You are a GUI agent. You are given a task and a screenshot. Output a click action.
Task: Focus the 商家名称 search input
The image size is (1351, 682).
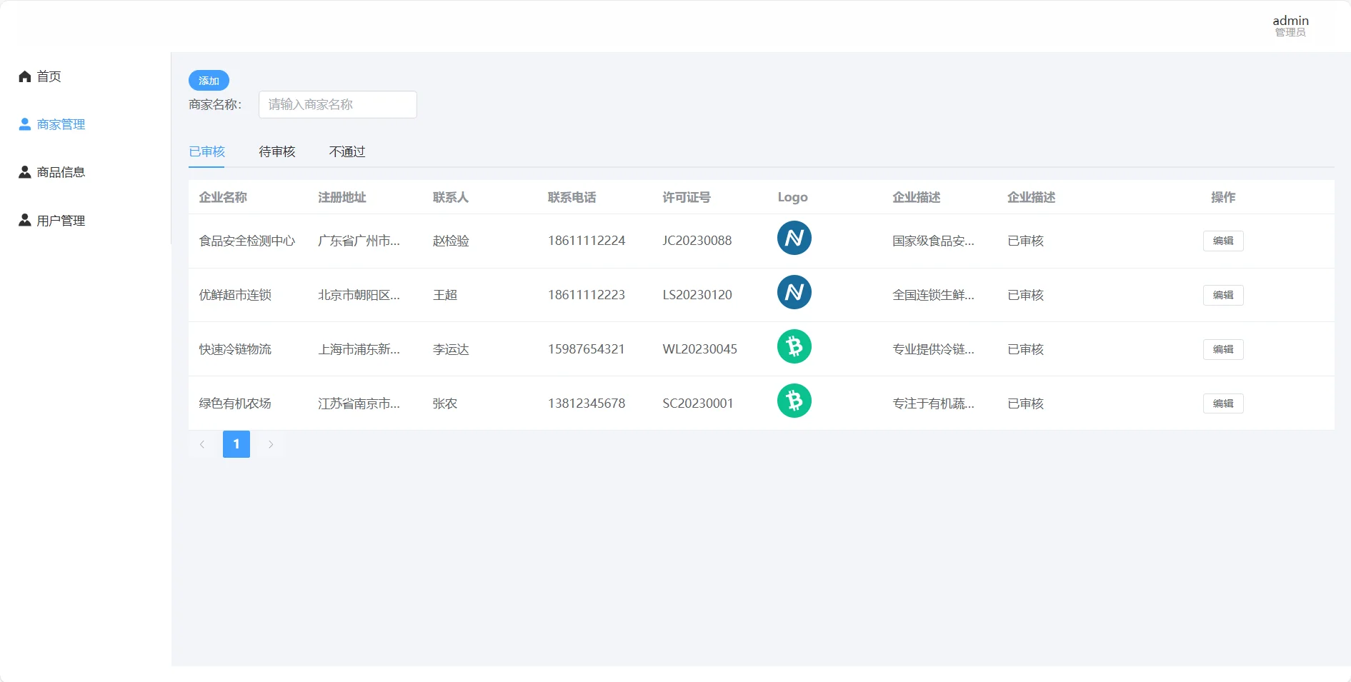338,104
